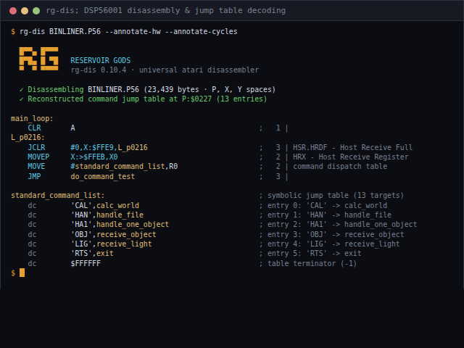Click the '$FFFFFF' terminator value

click(x=86, y=263)
